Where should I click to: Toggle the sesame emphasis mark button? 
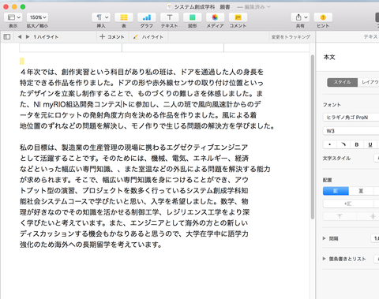pyautogui.click(x=343, y=144)
